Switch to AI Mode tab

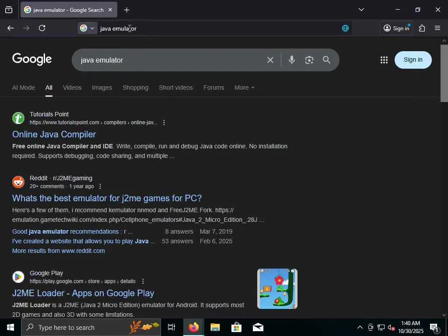click(24, 87)
